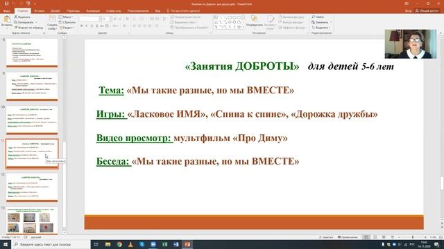Switch to the Review (Рецензирование) tab
The image size is (444, 249).
click(x=138, y=11)
